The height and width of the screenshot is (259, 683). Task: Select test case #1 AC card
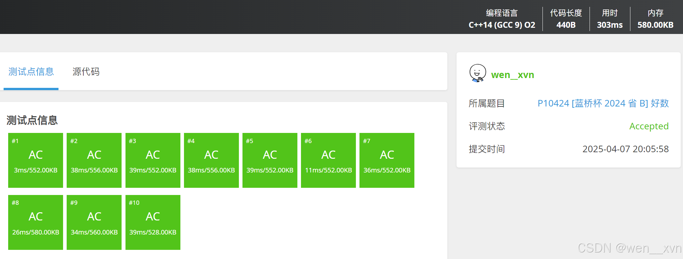(x=36, y=160)
